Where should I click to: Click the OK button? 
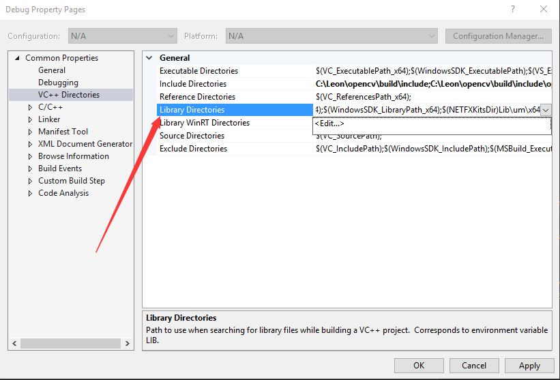[x=419, y=366]
